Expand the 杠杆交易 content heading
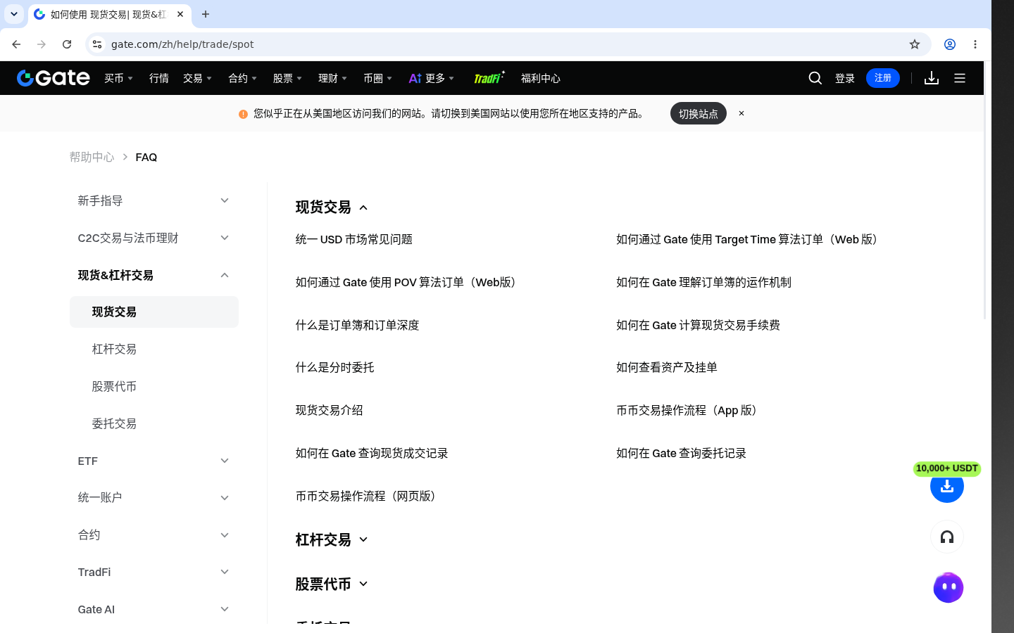This screenshot has height=633, width=1014. tap(332, 539)
